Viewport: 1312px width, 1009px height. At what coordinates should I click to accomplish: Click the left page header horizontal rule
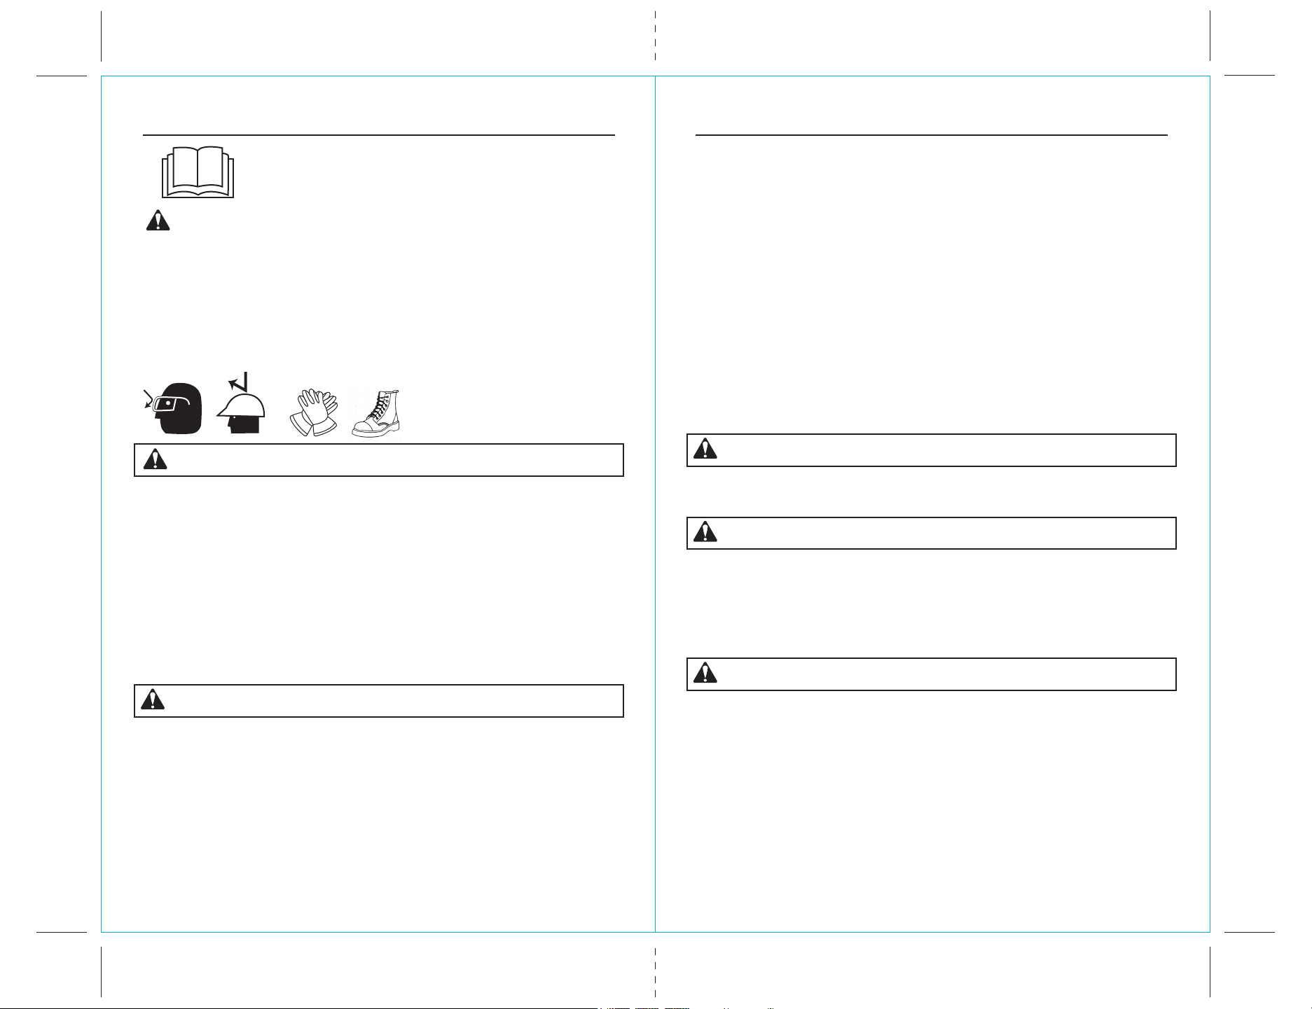[379, 134]
